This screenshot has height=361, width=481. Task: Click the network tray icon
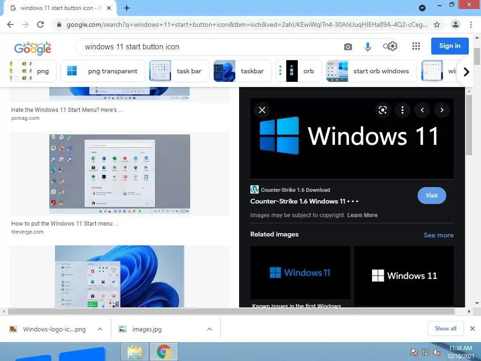[426, 352]
